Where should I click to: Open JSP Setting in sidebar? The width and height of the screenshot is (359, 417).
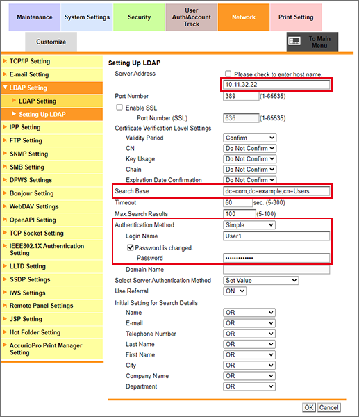[x=52, y=319]
